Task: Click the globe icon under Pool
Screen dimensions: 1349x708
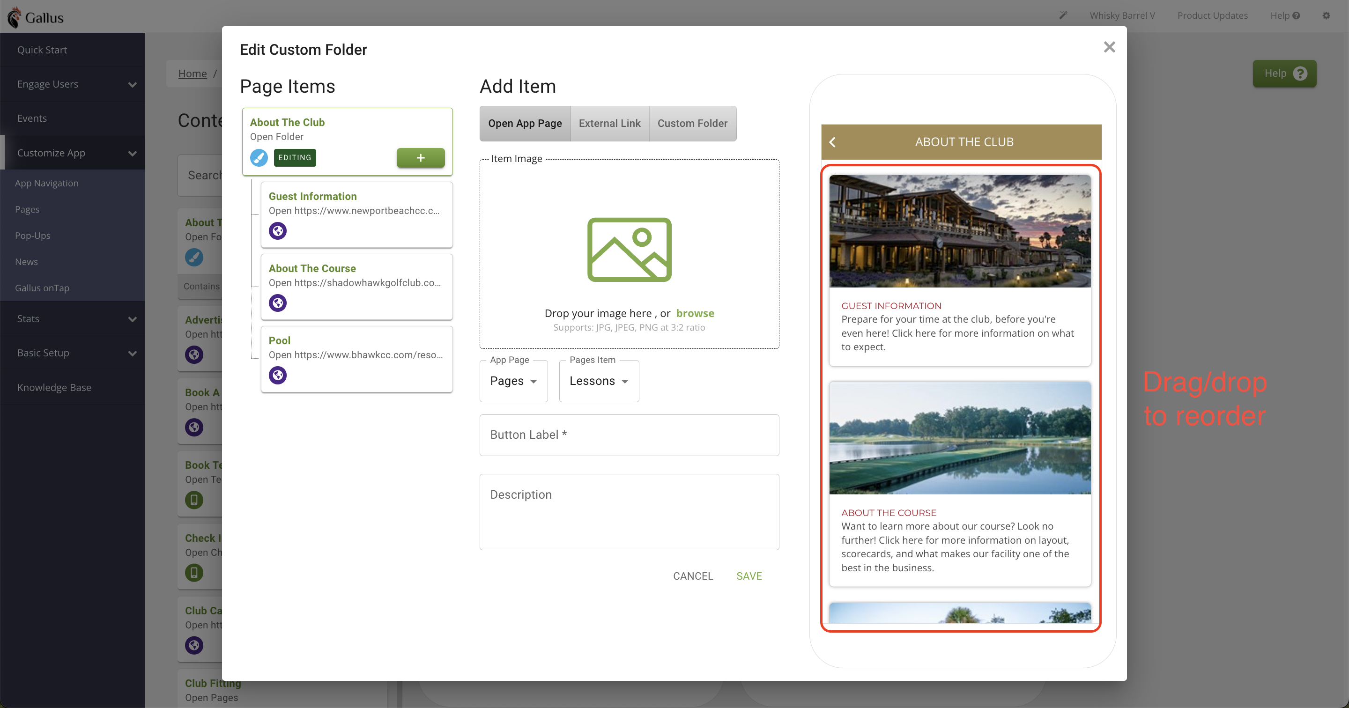Action: click(278, 375)
